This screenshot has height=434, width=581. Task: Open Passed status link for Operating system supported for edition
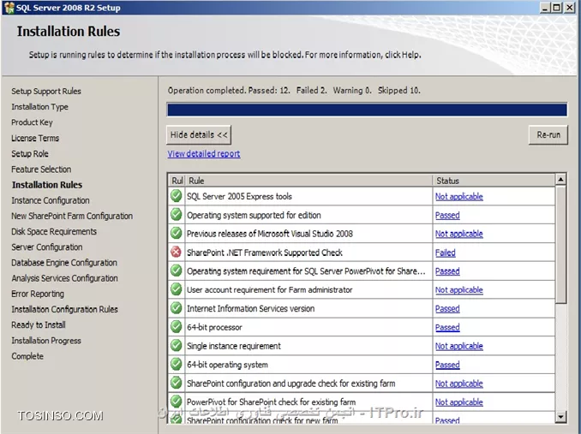447,215
